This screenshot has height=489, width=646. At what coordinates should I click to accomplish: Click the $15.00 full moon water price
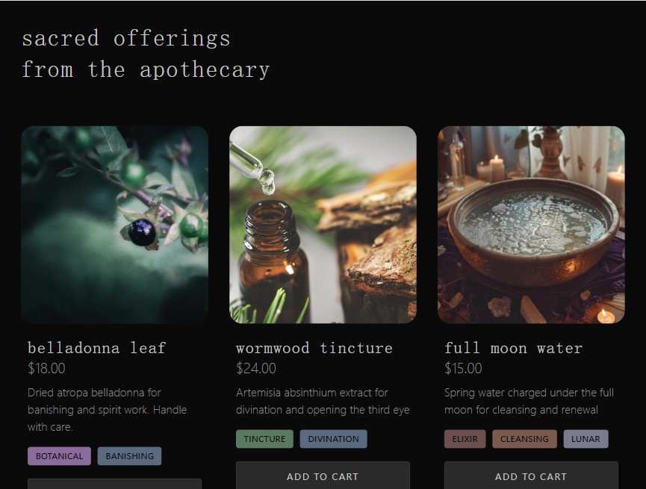click(464, 368)
